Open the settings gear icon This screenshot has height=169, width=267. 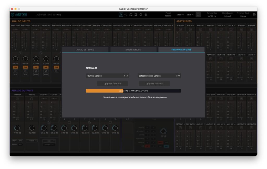[x=254, y=15]
